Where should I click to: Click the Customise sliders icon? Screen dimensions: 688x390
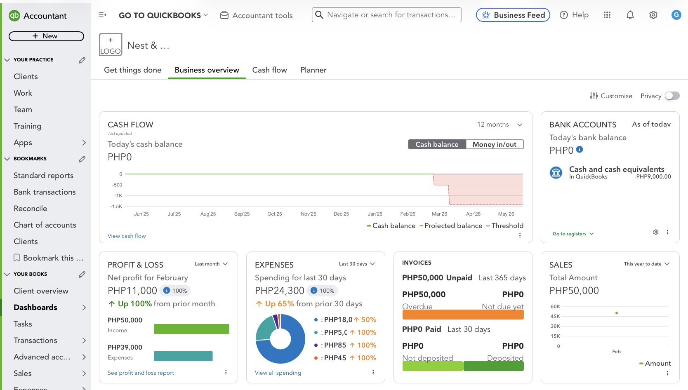594,96
